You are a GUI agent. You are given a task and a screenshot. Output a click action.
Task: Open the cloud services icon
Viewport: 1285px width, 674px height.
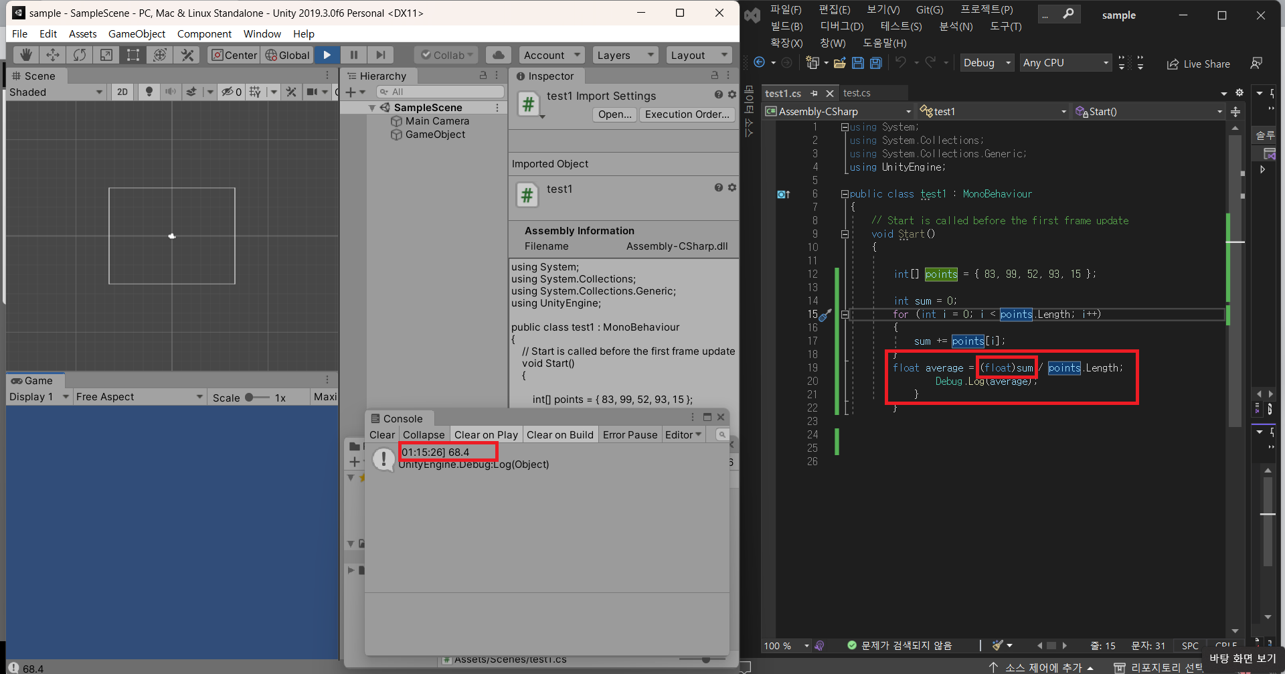(x=499, y=55)
